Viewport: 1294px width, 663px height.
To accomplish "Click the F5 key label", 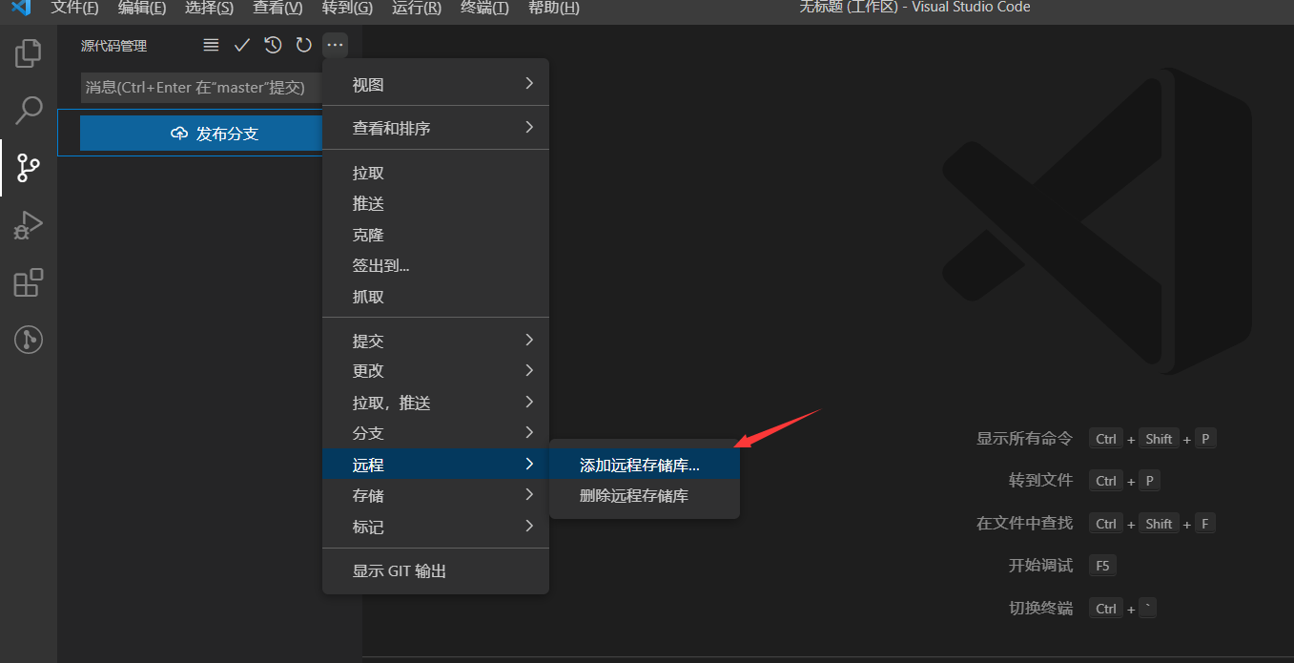I will pyautogui.click(x=1102, y=566).
